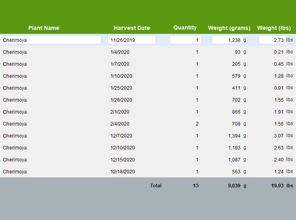Image resolution: width=296 pixels, height=220 pixels.
Task: Select the 1/10/2020 harvest date cell
Action: 121,76
